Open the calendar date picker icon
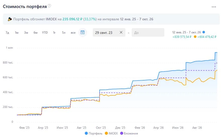The height and width of the screenshot is (139, 221). tap(83, 32)
